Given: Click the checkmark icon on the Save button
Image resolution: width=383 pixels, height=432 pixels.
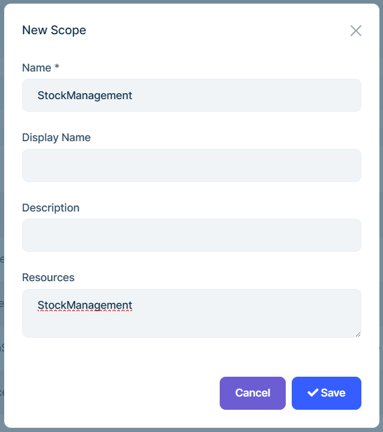Looking at the screenshot, I should point(312,393).
